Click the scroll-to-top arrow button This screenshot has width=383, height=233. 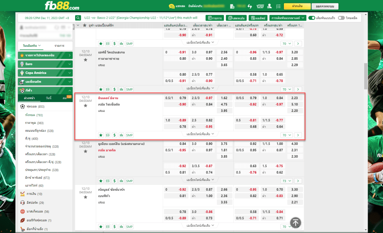[x=295, y=223]
